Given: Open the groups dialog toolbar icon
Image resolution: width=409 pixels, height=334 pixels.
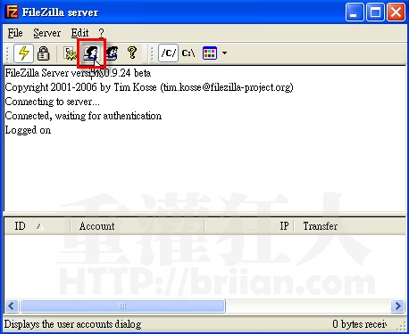Looking at the screenshot, I should pos(112,53).
